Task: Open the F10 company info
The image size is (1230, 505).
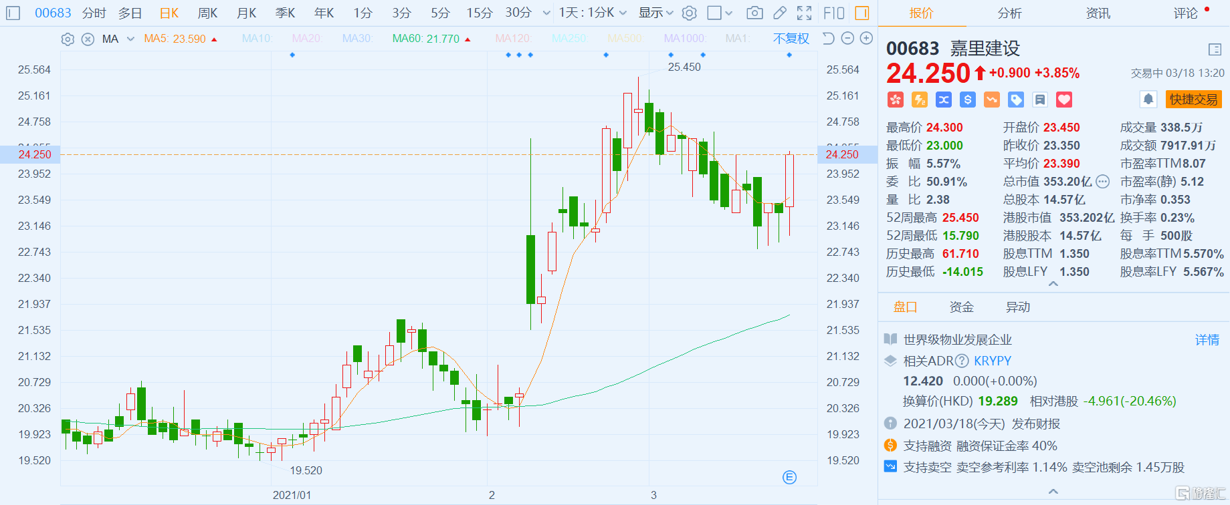Action: point(833,13)
